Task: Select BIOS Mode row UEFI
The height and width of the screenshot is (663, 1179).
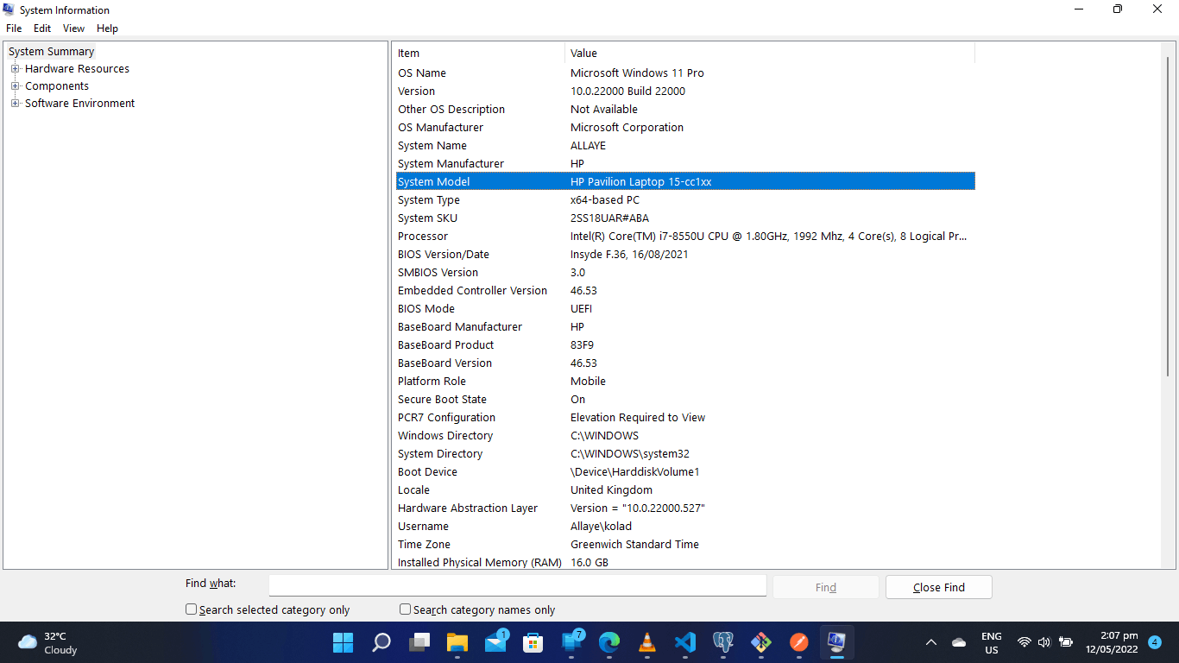Action: (685, 309)
